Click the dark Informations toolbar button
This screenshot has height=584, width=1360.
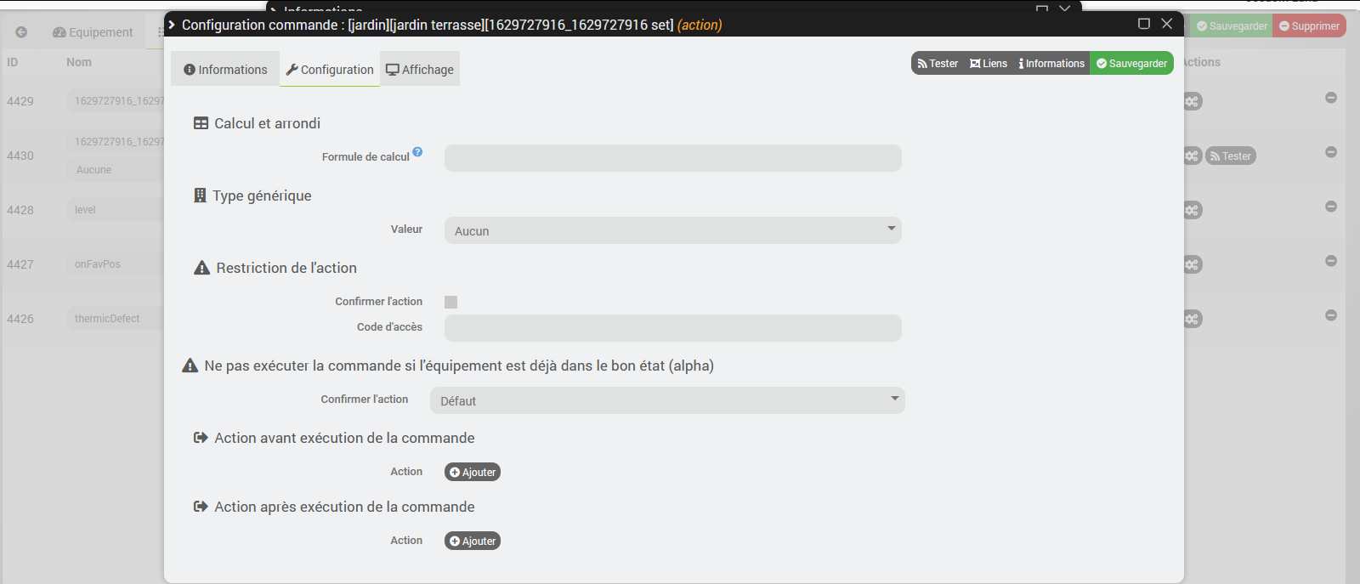click(1051, 64)
